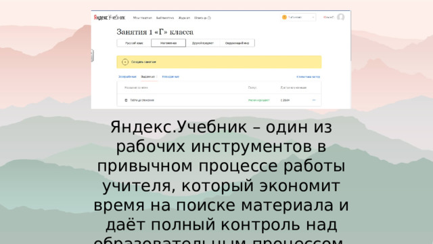The image size is (433, 244).
Task: Open the Таблица сложения lesson row
Action: (x=219, y=100)
